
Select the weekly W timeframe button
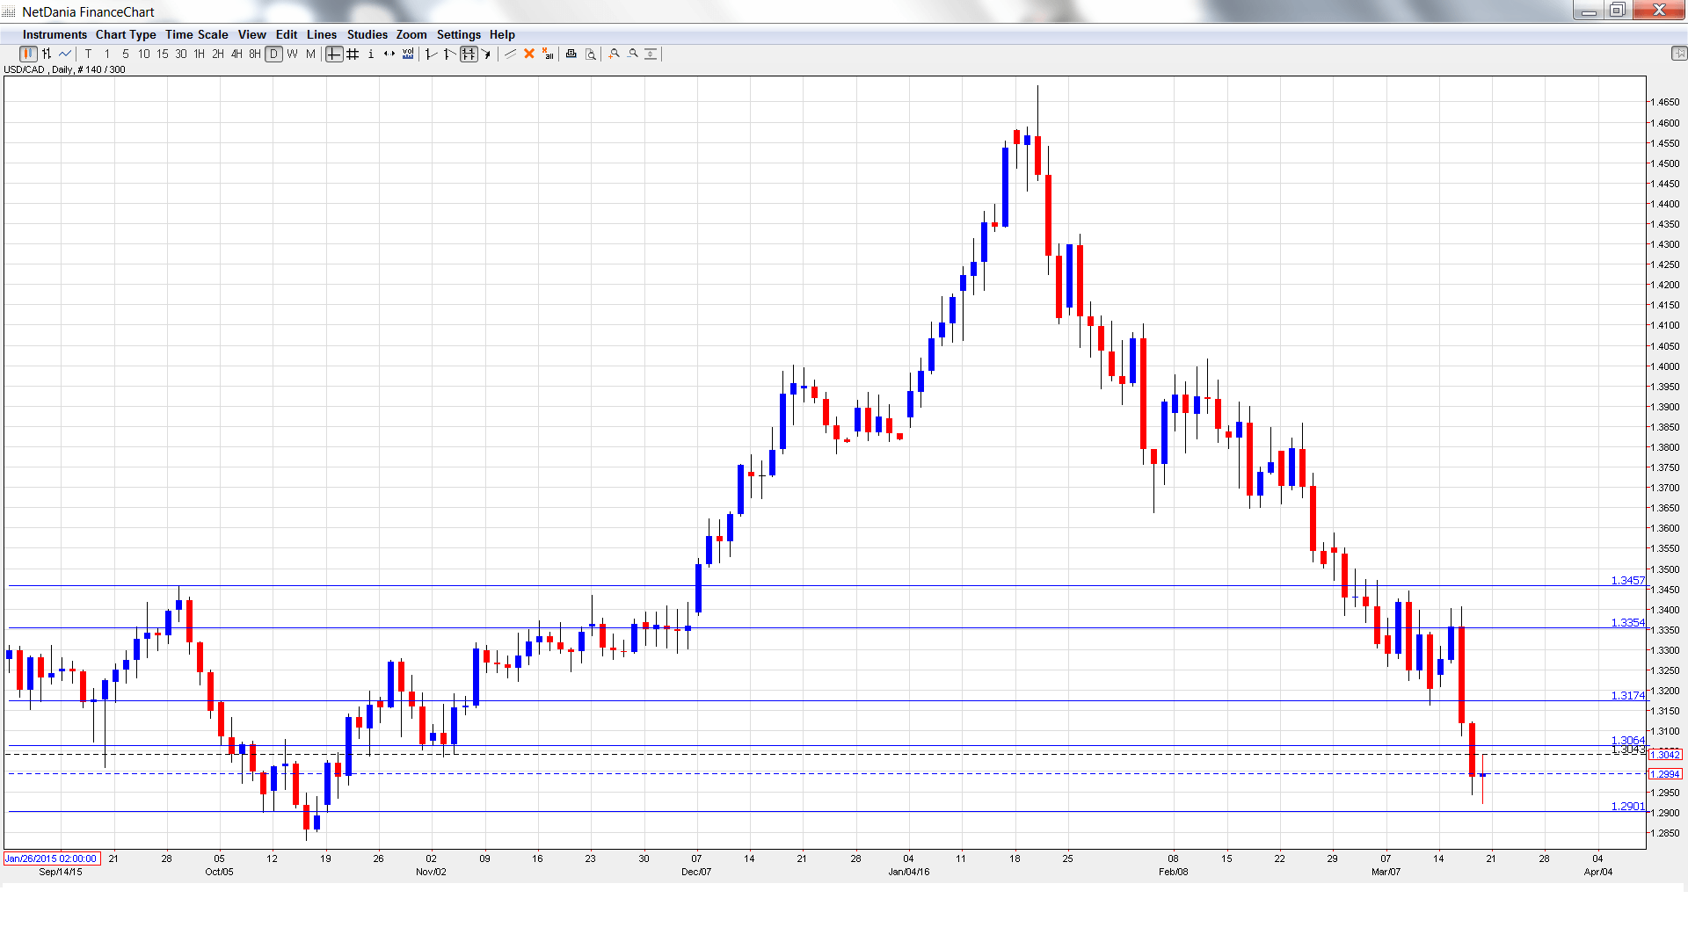click(292, 54)
